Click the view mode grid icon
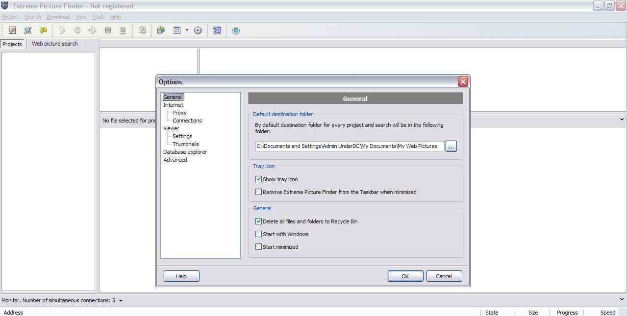This screenshot has width=627, height=316. click(177, 30)
